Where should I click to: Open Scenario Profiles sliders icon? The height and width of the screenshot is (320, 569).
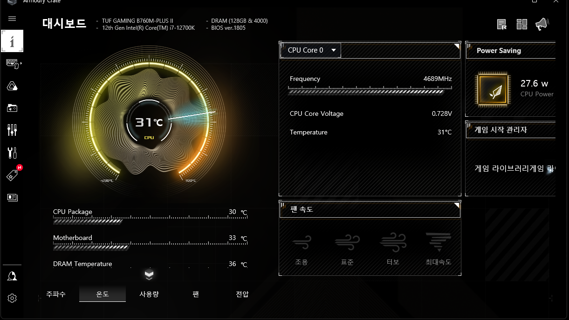[13, 130]
